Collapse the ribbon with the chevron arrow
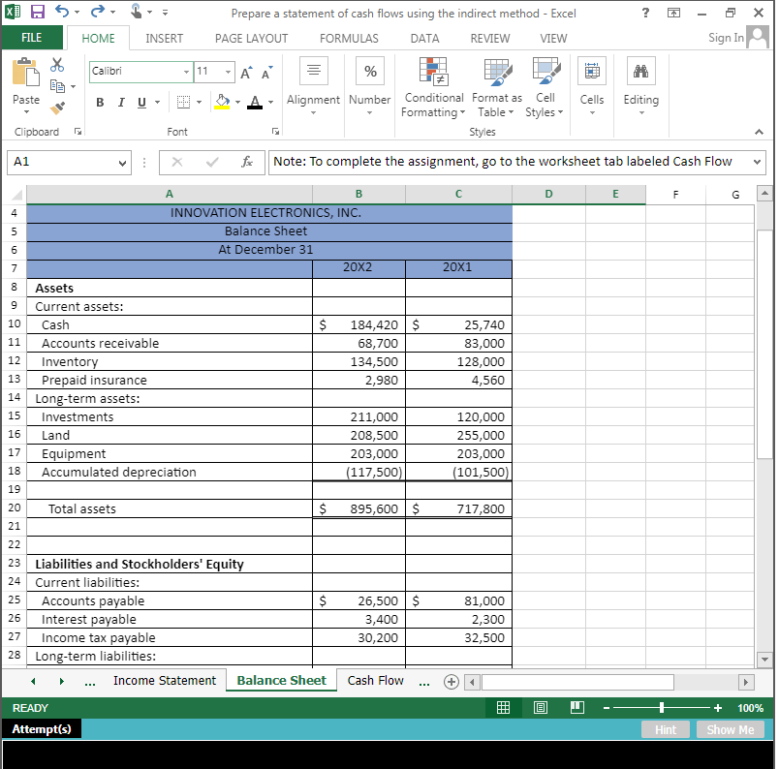This screenshot has width=779, height=769. [x=759, y=132]
